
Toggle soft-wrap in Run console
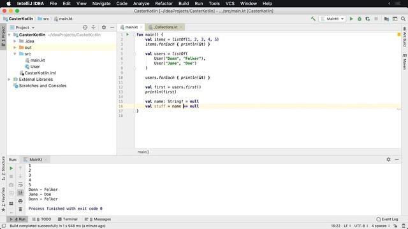[x=20, y=184]
